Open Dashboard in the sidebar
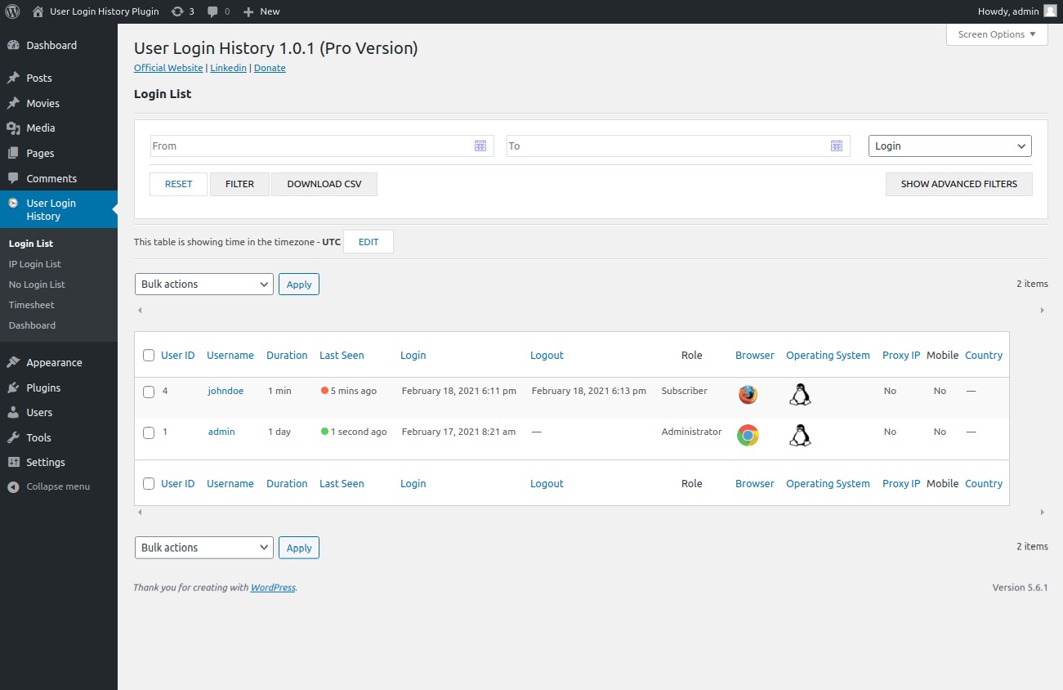The height and width of the screenshot is (690, 1063). point(59,45)
